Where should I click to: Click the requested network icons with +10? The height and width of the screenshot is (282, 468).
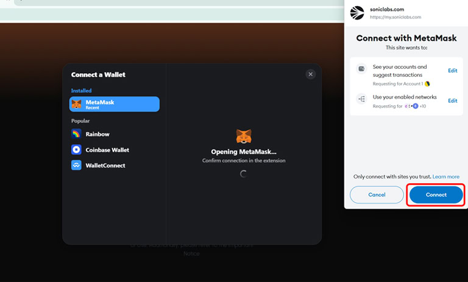416,106
